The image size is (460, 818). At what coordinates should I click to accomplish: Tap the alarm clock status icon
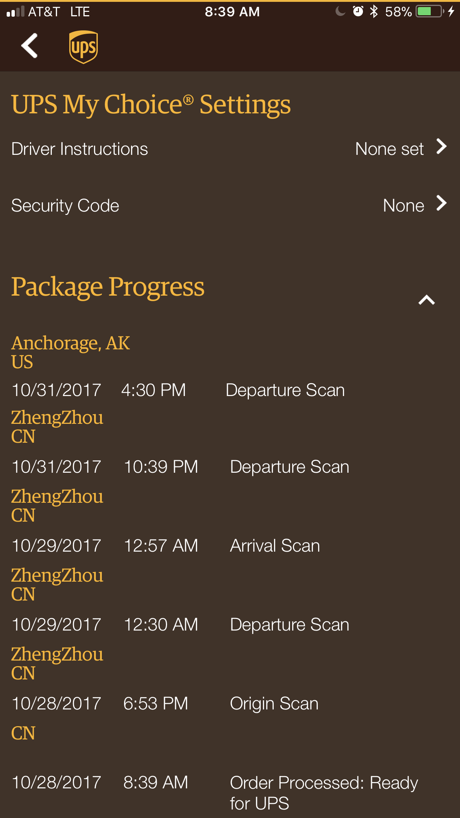pyautogui.click(x=358, y=11)
